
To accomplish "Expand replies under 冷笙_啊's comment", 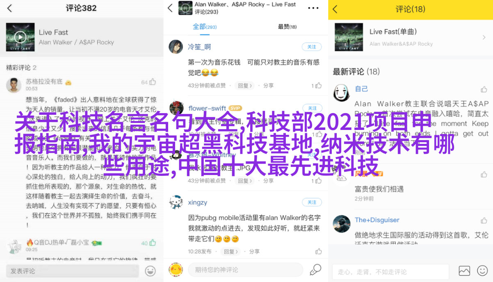I will 245,86.
